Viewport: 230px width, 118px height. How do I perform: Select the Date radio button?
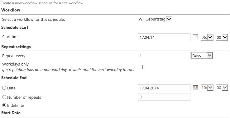(x=4, y=88)
